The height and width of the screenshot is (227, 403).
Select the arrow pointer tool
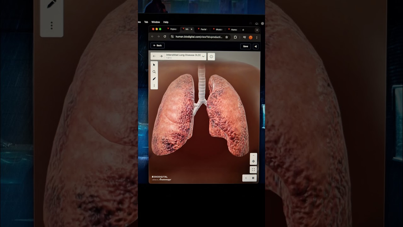(x=154, y=65)
